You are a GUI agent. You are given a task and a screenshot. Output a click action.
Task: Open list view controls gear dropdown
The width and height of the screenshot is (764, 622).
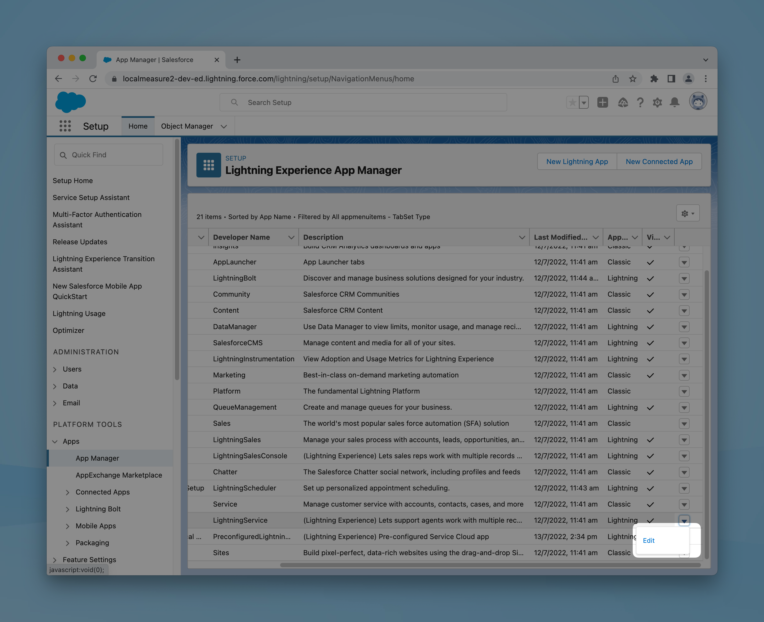coord(687,213)
